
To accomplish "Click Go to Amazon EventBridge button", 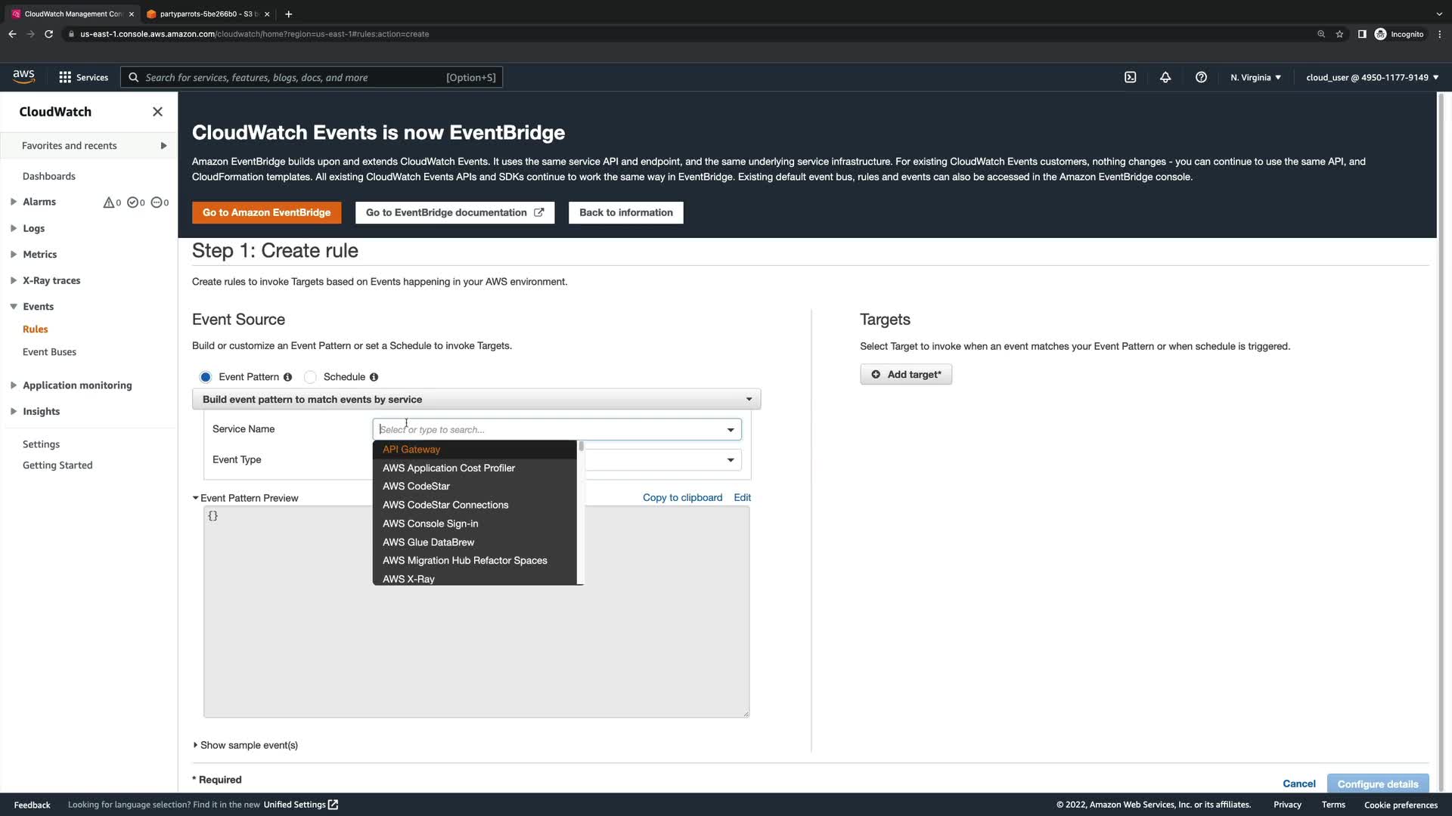I will point(266,212).
